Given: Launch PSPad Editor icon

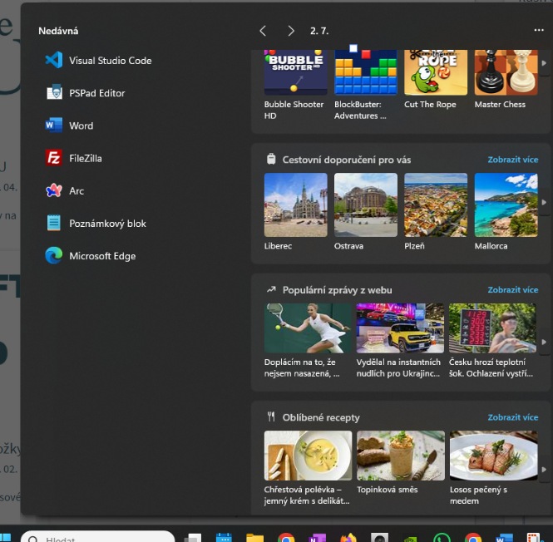Looking at the screenshot, I should [54, 93].
